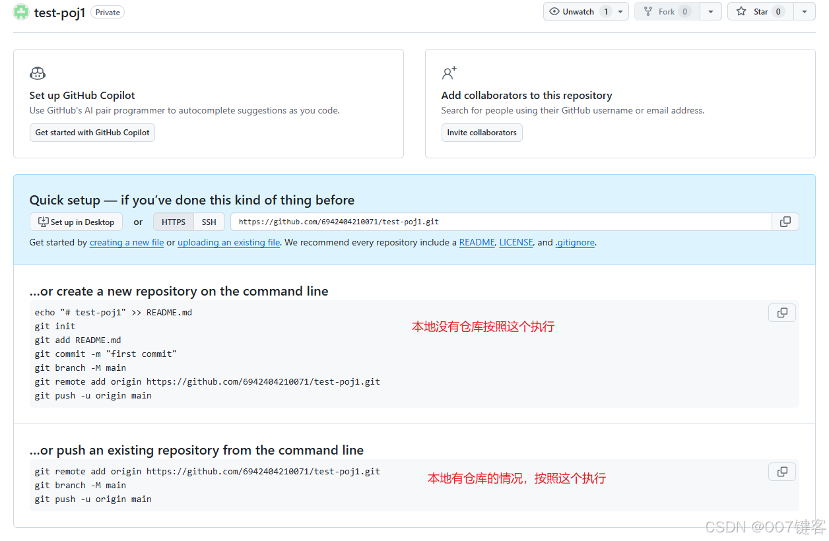Open the Unwatch notification options dropdown arrow
The image size is (829, 541).
coord(621,12)
